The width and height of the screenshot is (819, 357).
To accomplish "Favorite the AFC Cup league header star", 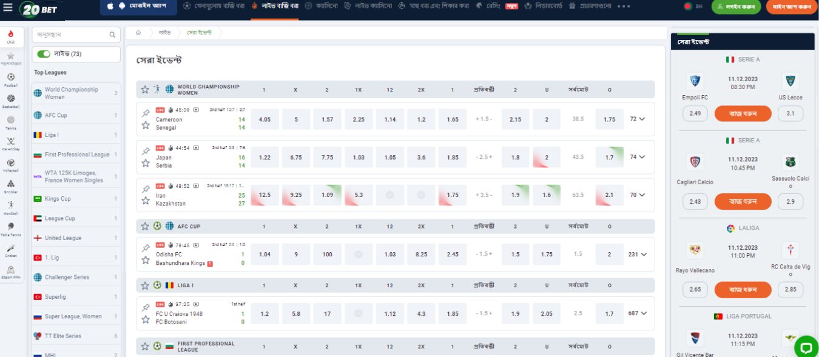I will (145, 226).
